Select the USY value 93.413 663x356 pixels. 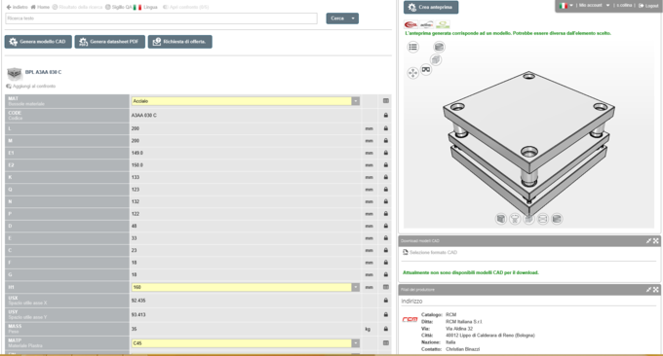[138, 315]
